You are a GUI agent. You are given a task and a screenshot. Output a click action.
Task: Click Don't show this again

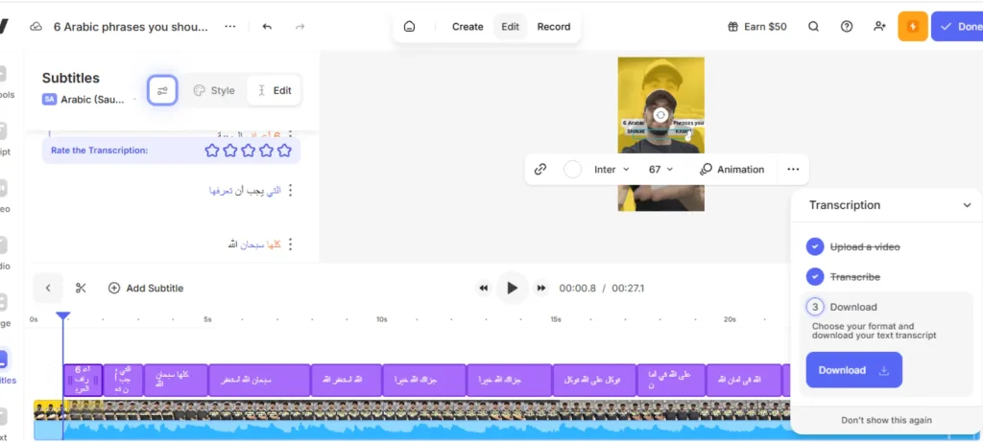point(886,420)
